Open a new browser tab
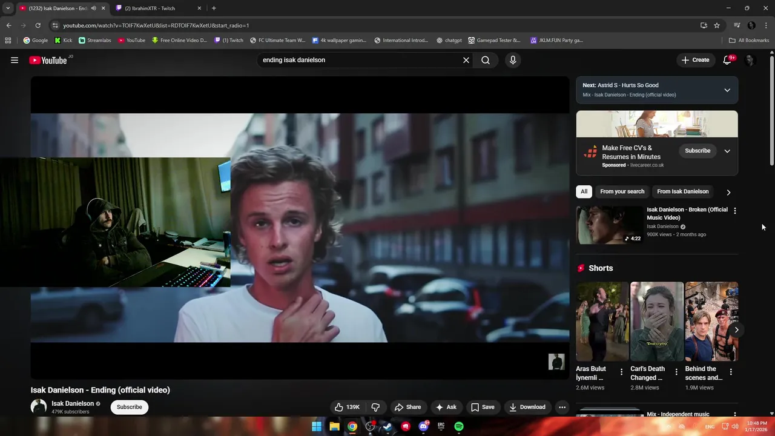 click(214, 8)
